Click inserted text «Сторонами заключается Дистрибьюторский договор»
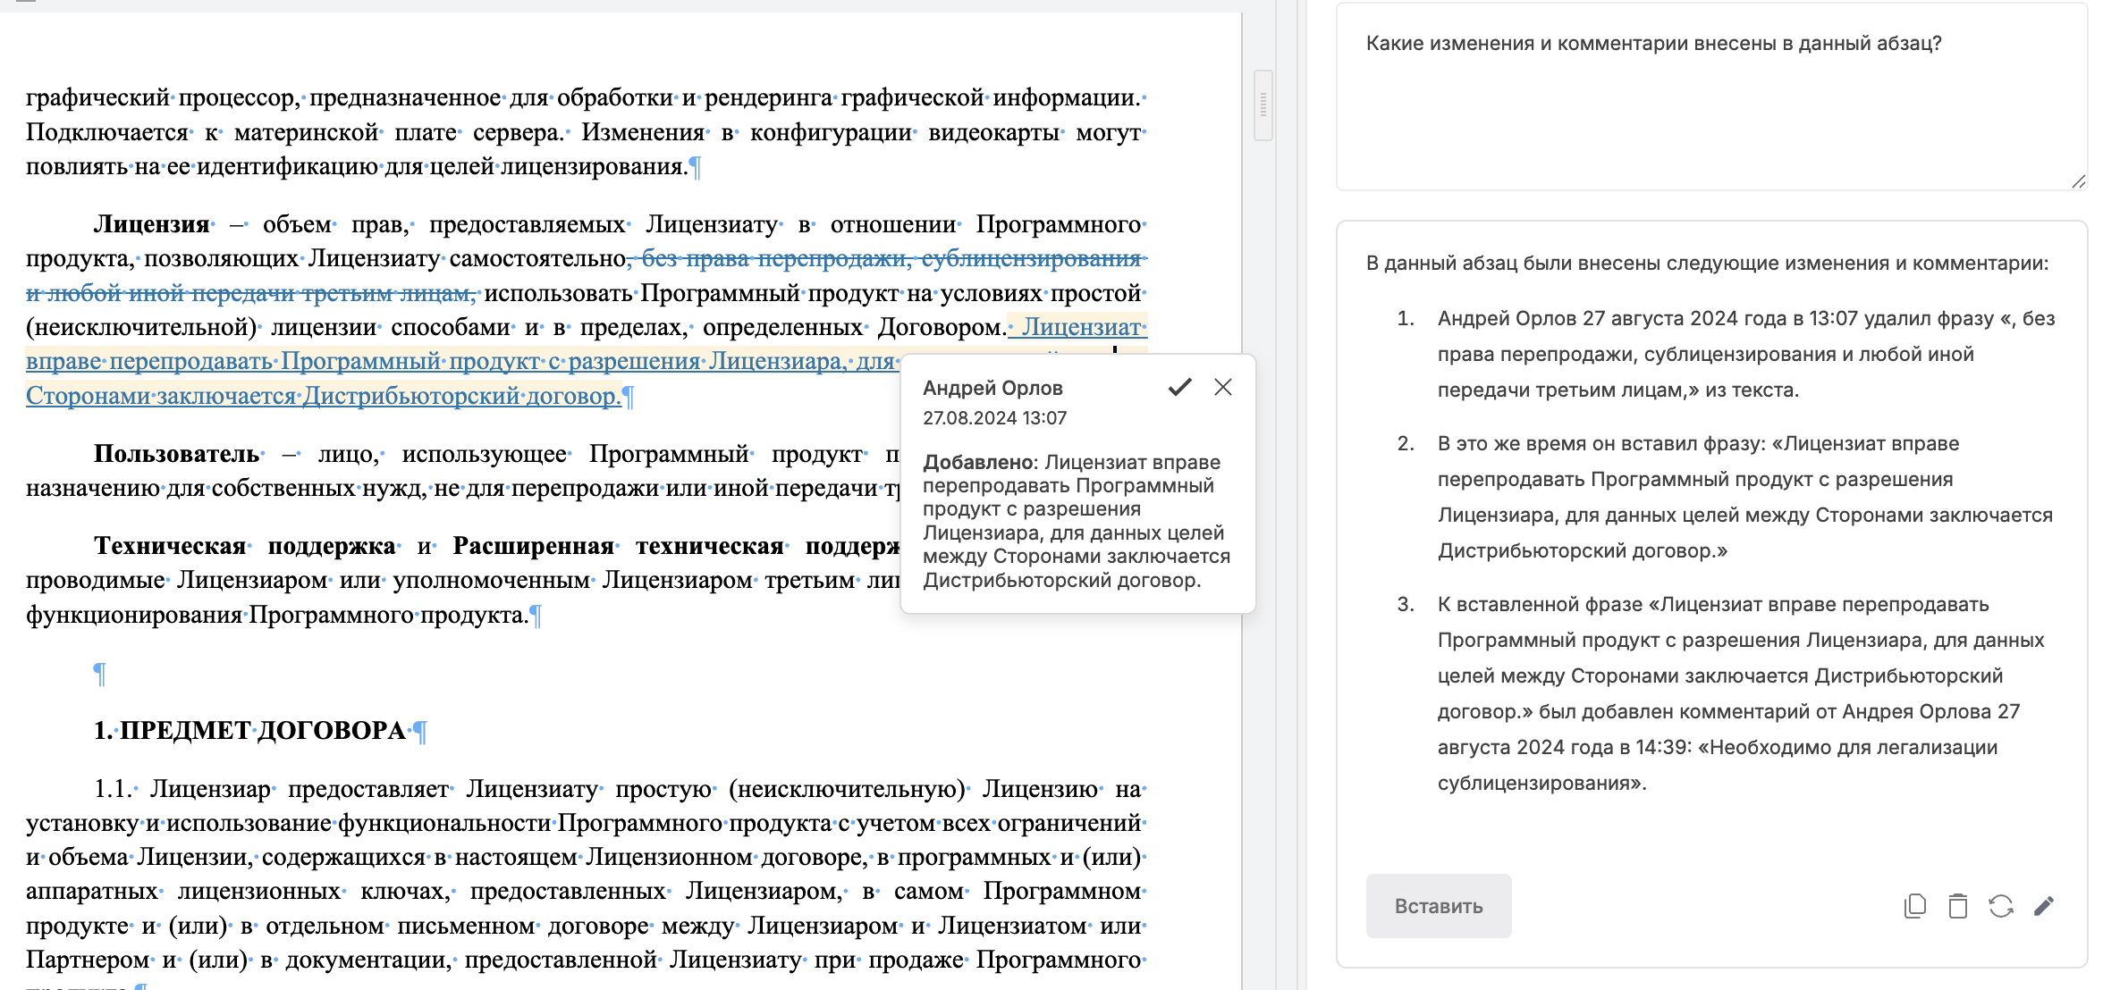Viewport: 2103px width, 990px height. (x=322, y=395)
